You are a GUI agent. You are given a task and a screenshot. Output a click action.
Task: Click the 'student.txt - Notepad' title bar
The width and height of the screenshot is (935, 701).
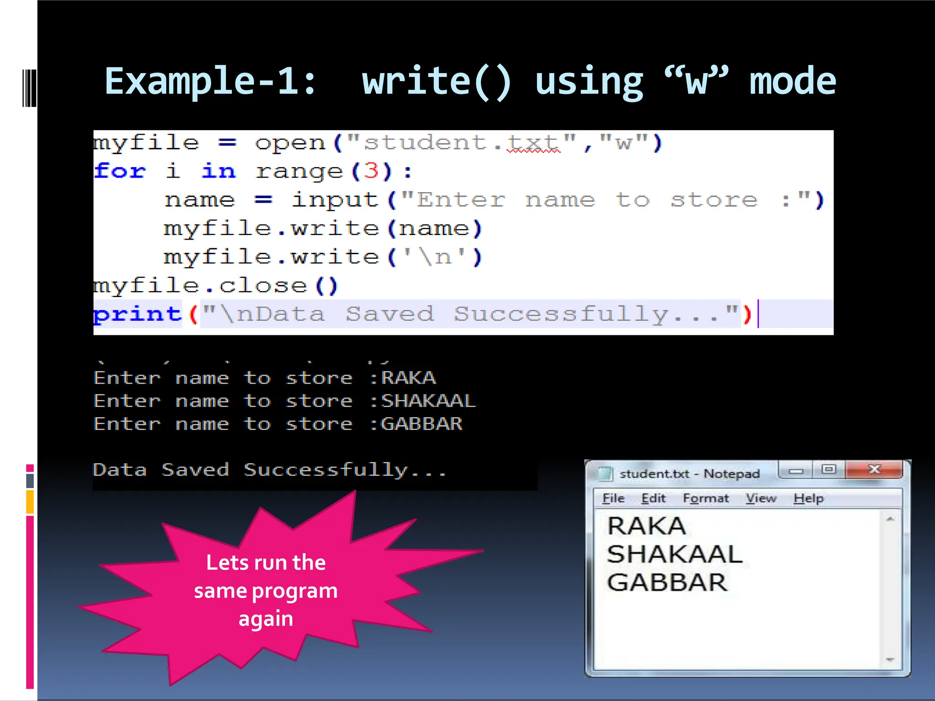tap(689, 474)
